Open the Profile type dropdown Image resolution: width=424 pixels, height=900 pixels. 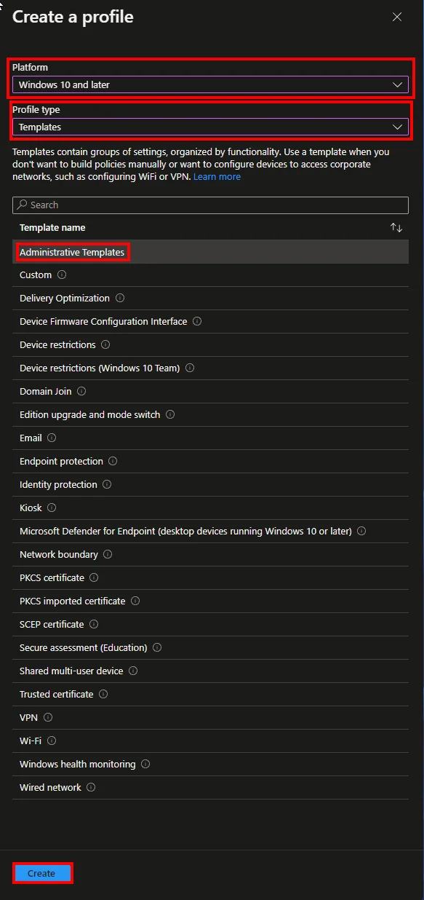click(210, 127)
